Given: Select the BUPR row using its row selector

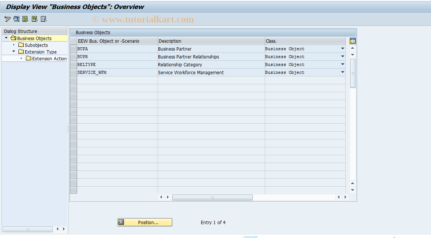Looking at the screenshot, I should tap(73, 57).
